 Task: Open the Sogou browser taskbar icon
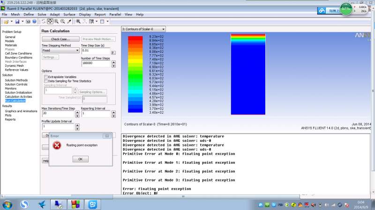pyautogui.click(x=24, y=204)
